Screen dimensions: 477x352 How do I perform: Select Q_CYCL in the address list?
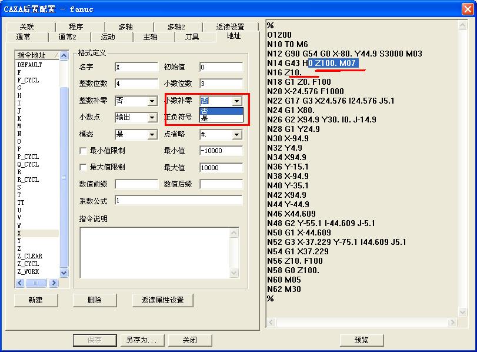click(28, 164)
